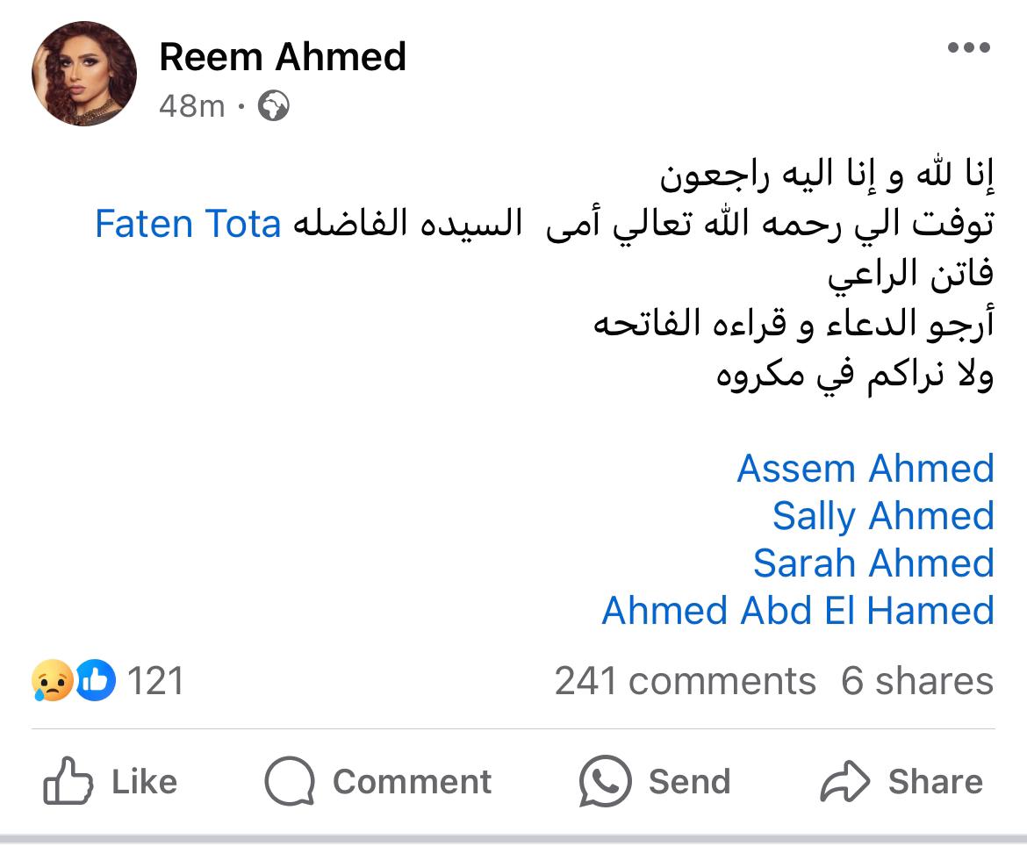View the 241 comments

pyautogui.click(x=685, y=681)
